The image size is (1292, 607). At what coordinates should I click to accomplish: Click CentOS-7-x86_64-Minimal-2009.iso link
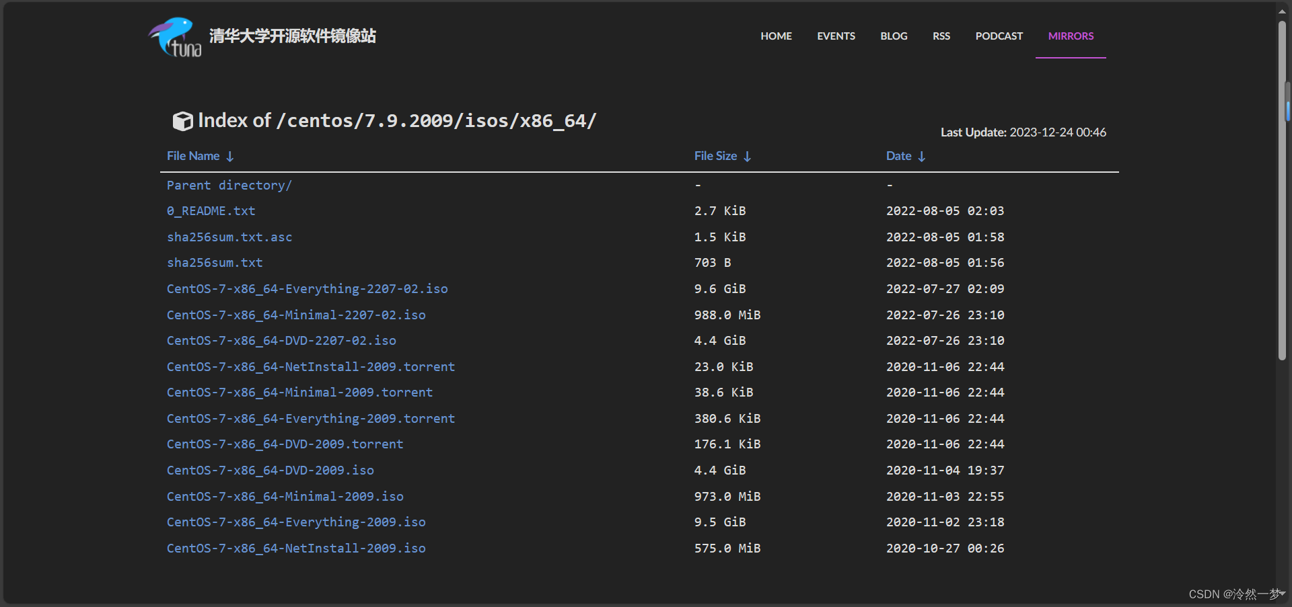pyautogui.click(x=285, y=497)
